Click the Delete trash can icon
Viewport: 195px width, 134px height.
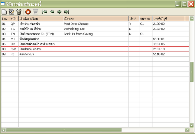coord(19,12)
